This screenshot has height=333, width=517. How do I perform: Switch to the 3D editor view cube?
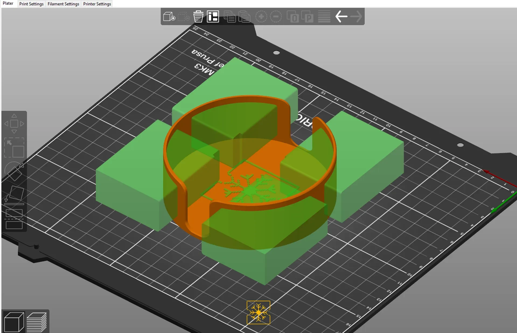[x=14, y=322]
